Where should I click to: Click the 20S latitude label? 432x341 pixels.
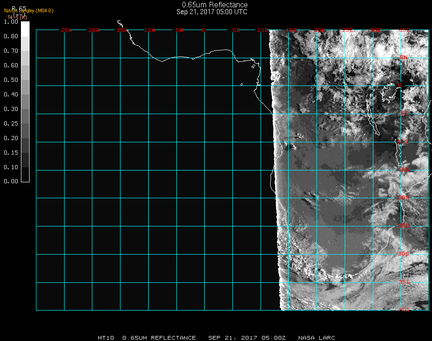[x=404, y=197]
